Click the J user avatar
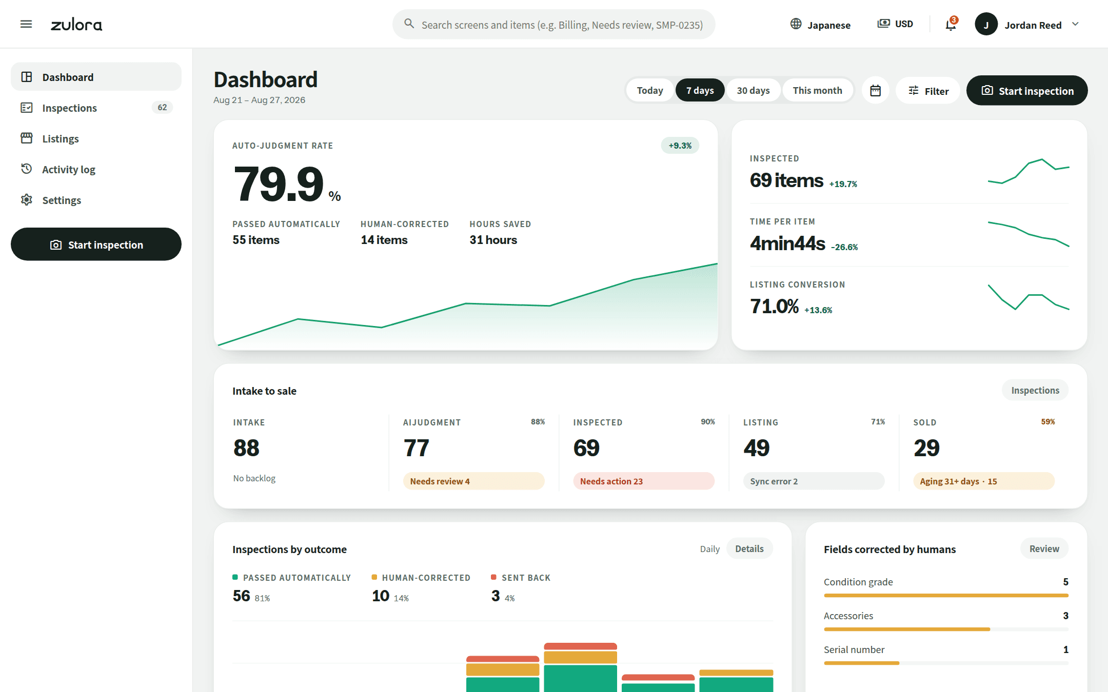This screenshot has width=1108, height=692. pos(986,24)
